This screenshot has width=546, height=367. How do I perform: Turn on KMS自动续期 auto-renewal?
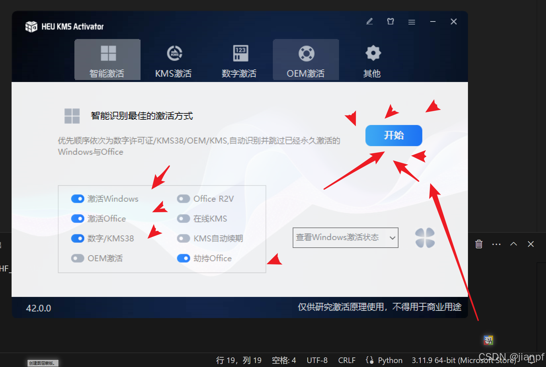[x=184, y=238]
